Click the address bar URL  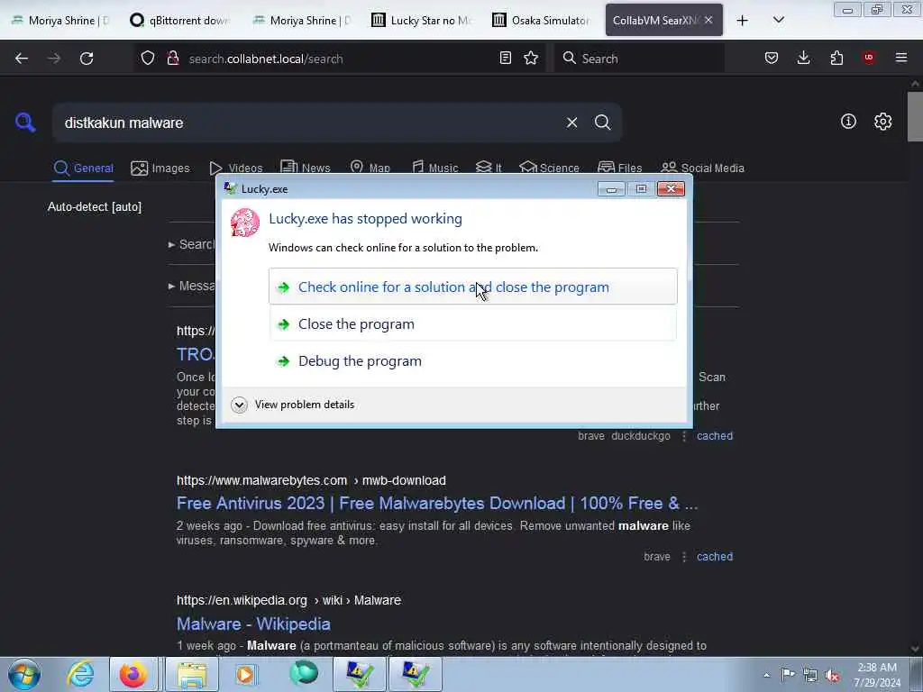(266, 59)
